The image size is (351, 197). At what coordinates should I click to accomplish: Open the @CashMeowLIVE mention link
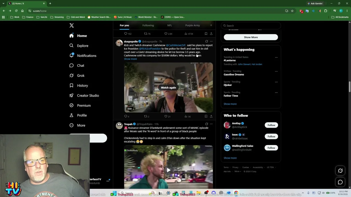point(176,45)
